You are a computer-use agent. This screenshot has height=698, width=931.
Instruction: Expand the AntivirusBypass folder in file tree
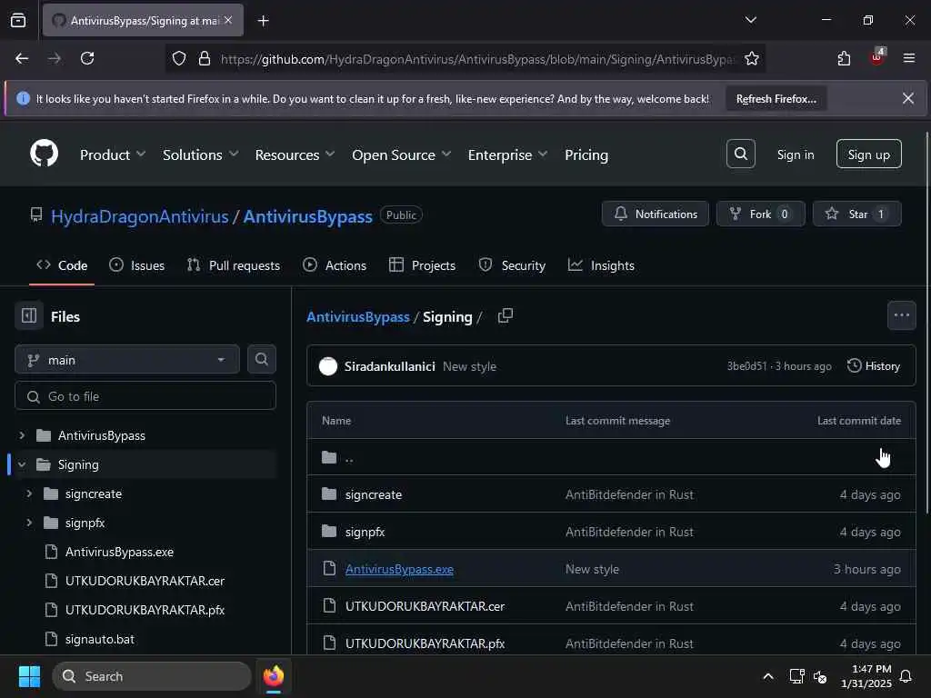click(22, 435)
